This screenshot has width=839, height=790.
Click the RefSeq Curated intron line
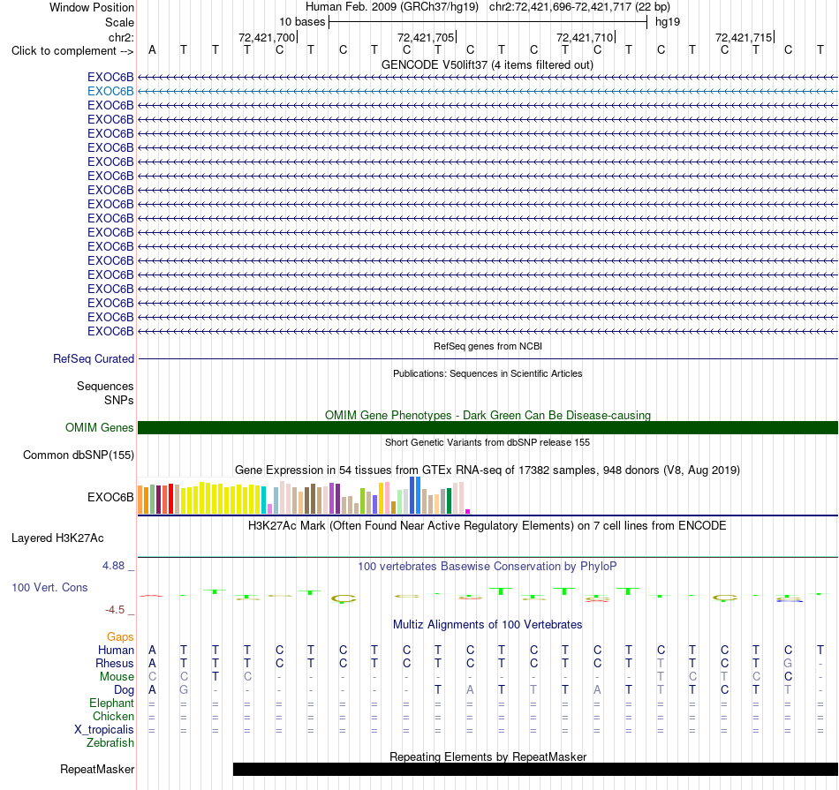tap(488, 359)
